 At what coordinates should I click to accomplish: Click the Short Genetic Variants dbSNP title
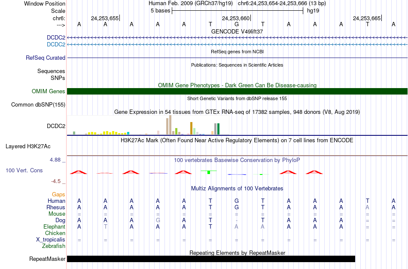tap(237, 98)
